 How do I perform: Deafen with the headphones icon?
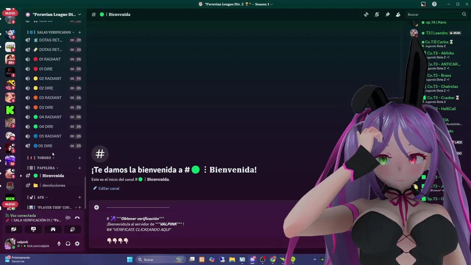click(68, 244)
